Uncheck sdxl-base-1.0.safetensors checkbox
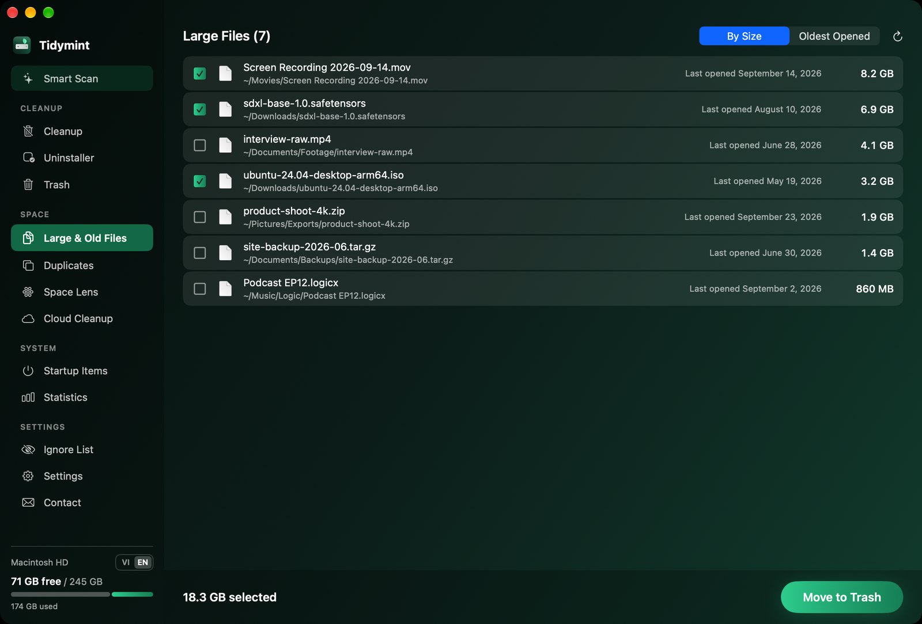The width and height of the screenshot is (922, 624). [199, 109]
